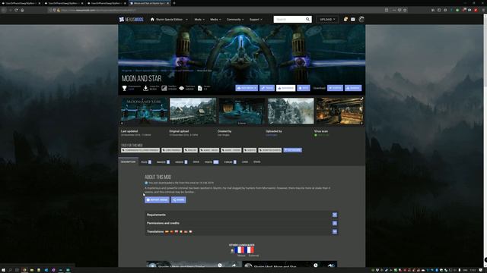The width and height of the screenshot is (487, 273).
Task: Click the endorsements trophy icon
Action: (124, 88)
